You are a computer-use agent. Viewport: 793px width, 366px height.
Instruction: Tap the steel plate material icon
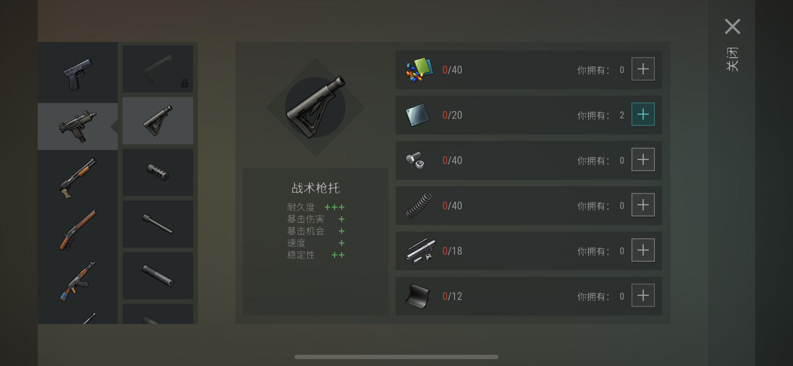[x=417, y=114]
